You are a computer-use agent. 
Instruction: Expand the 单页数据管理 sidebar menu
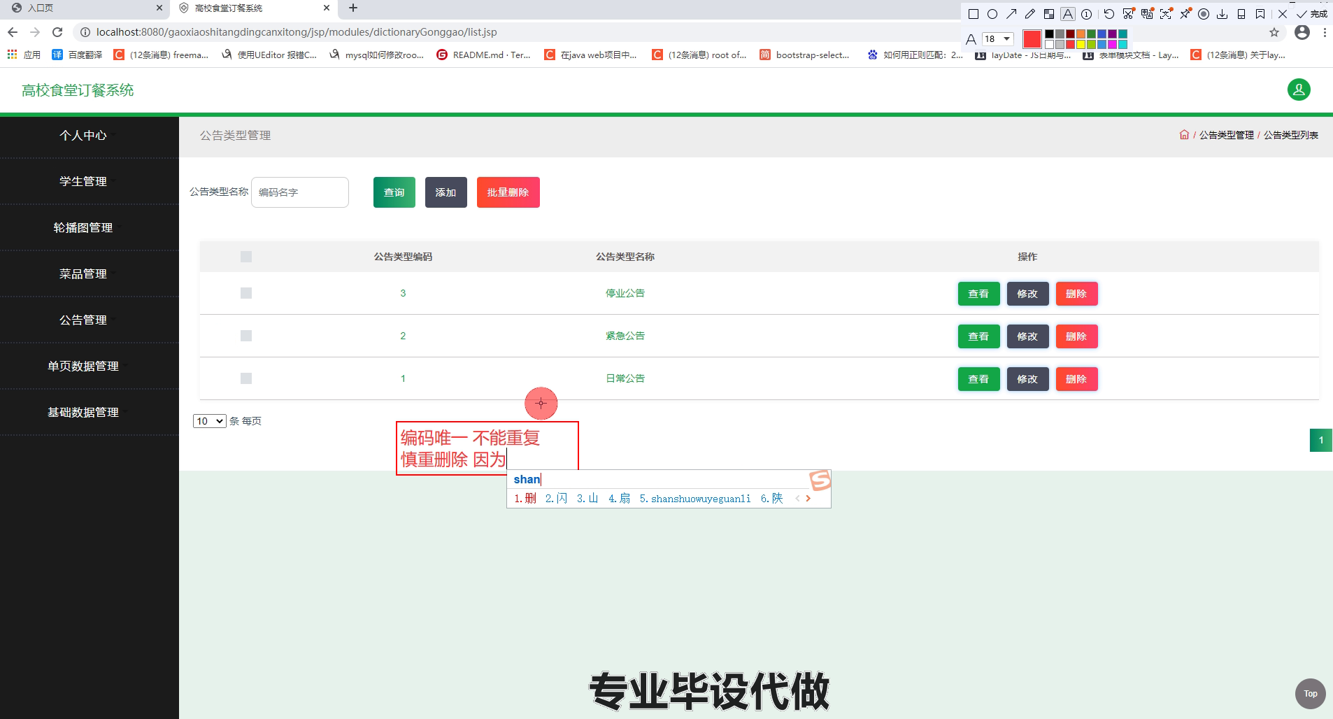(x=83, y=366)
